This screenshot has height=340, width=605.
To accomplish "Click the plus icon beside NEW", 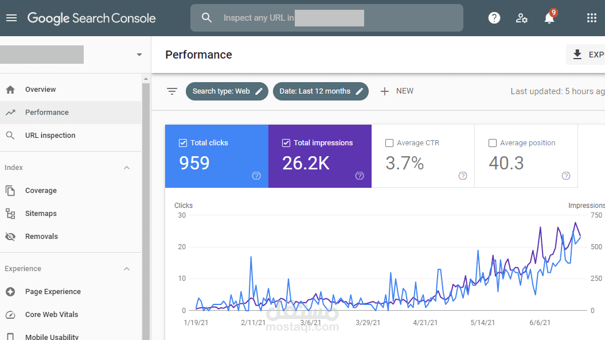I will click(384, 91).
